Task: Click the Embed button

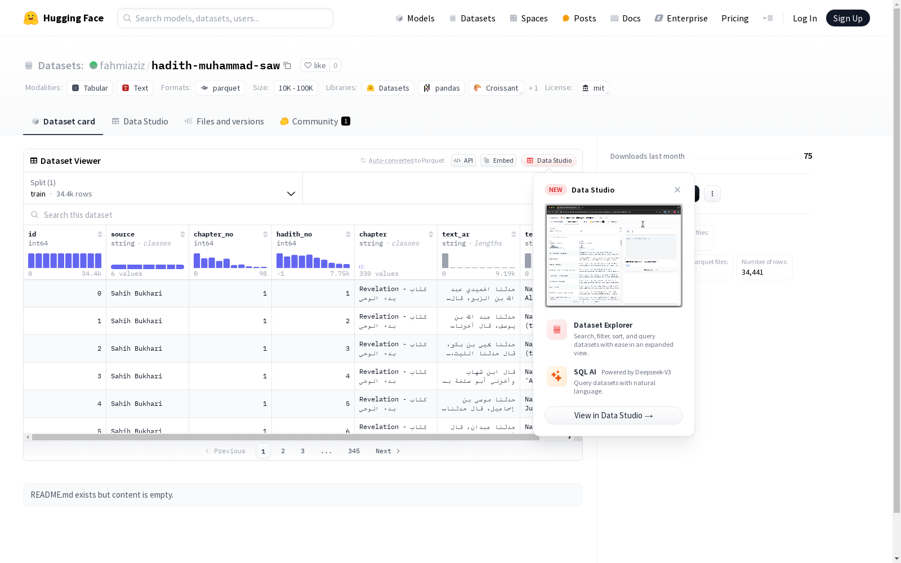Action: coord(498,160)
